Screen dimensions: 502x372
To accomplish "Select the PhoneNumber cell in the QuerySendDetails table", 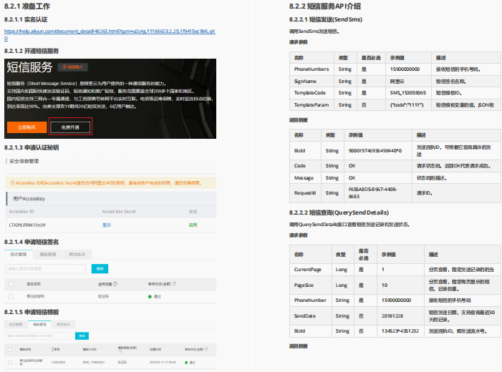I will (x=311, y=300).
